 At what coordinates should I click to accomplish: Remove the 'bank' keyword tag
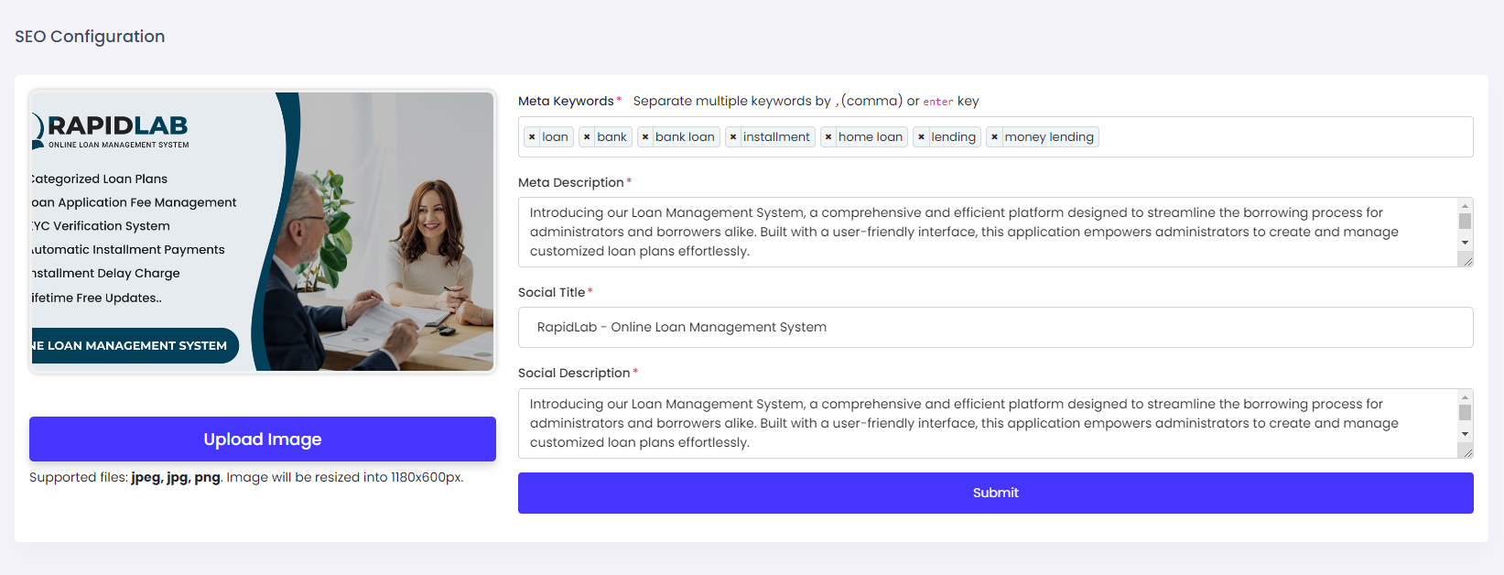tap(587, 137)
